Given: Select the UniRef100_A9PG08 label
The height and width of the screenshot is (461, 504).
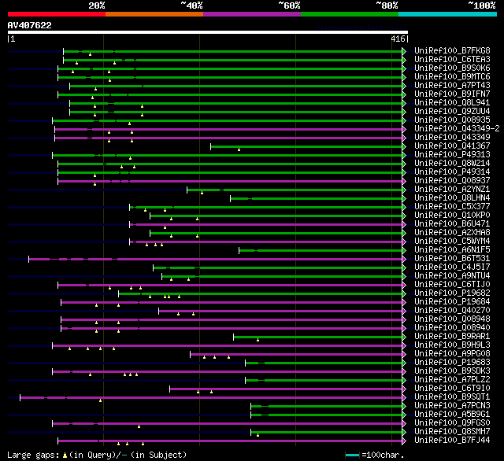Looking at the screenshot, I should pos(452,354).
